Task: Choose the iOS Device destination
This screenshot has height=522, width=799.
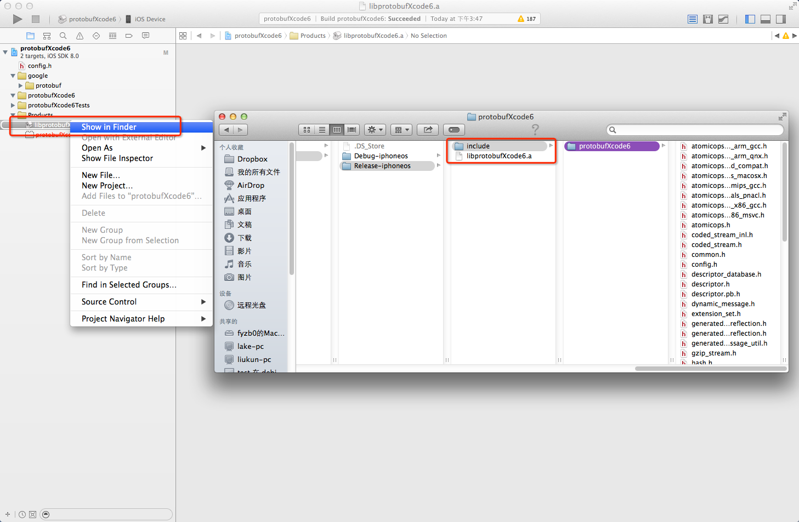Action: click(x=145, y=19)
